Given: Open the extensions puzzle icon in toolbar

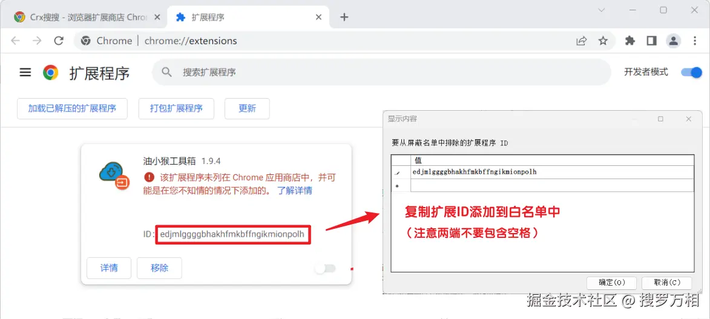Looking at the screenshot, I should click(x=630, y=41).
